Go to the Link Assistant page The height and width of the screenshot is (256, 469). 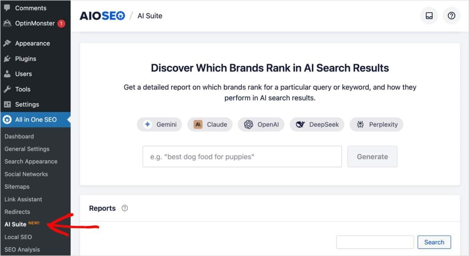[x=23, y=199]
